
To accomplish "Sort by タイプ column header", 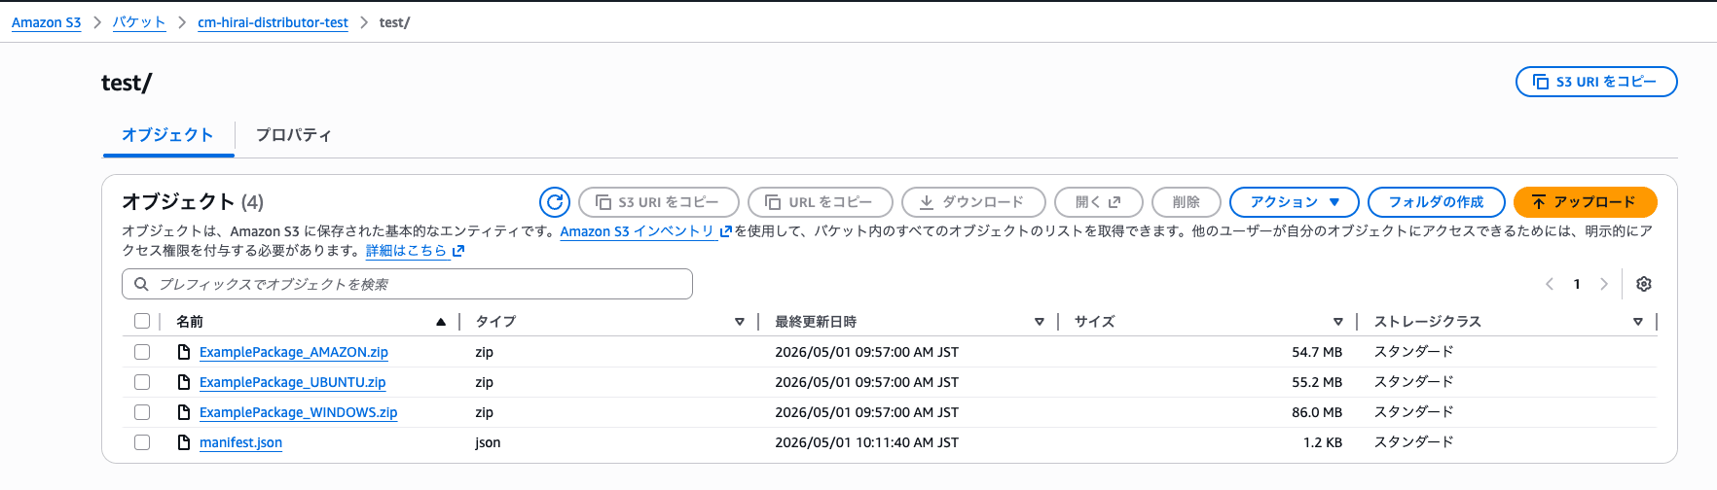I will pos(495,322).
